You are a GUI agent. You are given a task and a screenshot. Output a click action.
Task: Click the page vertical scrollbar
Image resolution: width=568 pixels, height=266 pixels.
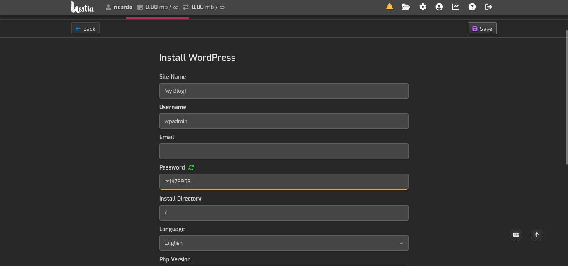pyautogui.click(x=567, y=98)
